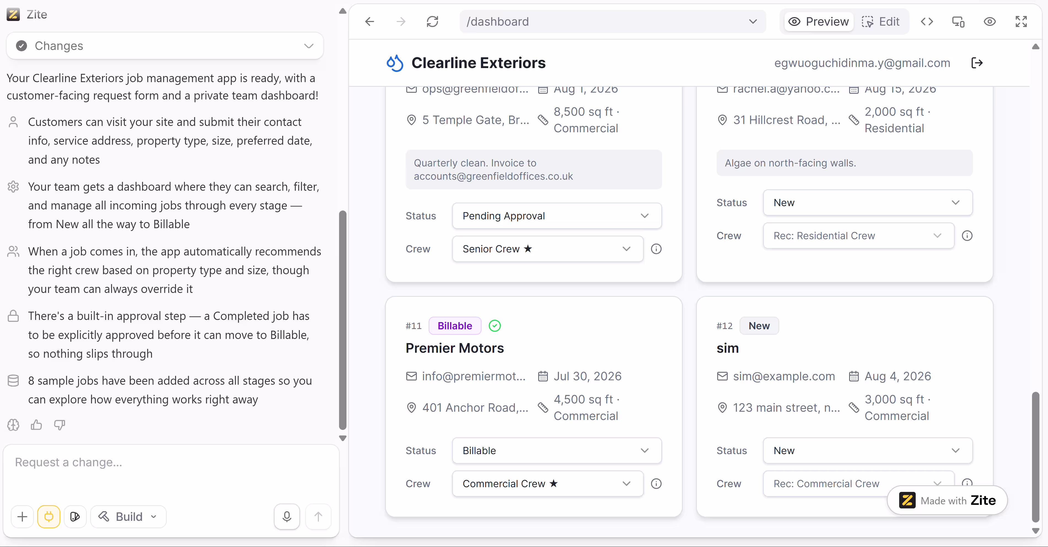The width and height of the screenshot is (1048, 547).
Task: Send the request with the up arrow
Action: click(x=318, y=516)
